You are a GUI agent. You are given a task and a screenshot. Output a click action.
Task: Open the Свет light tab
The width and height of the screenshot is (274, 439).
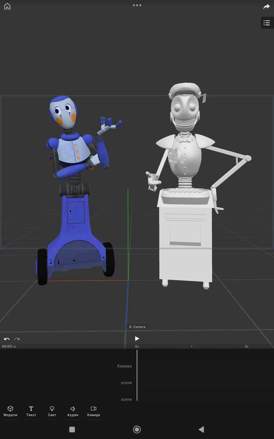[52, 411]
